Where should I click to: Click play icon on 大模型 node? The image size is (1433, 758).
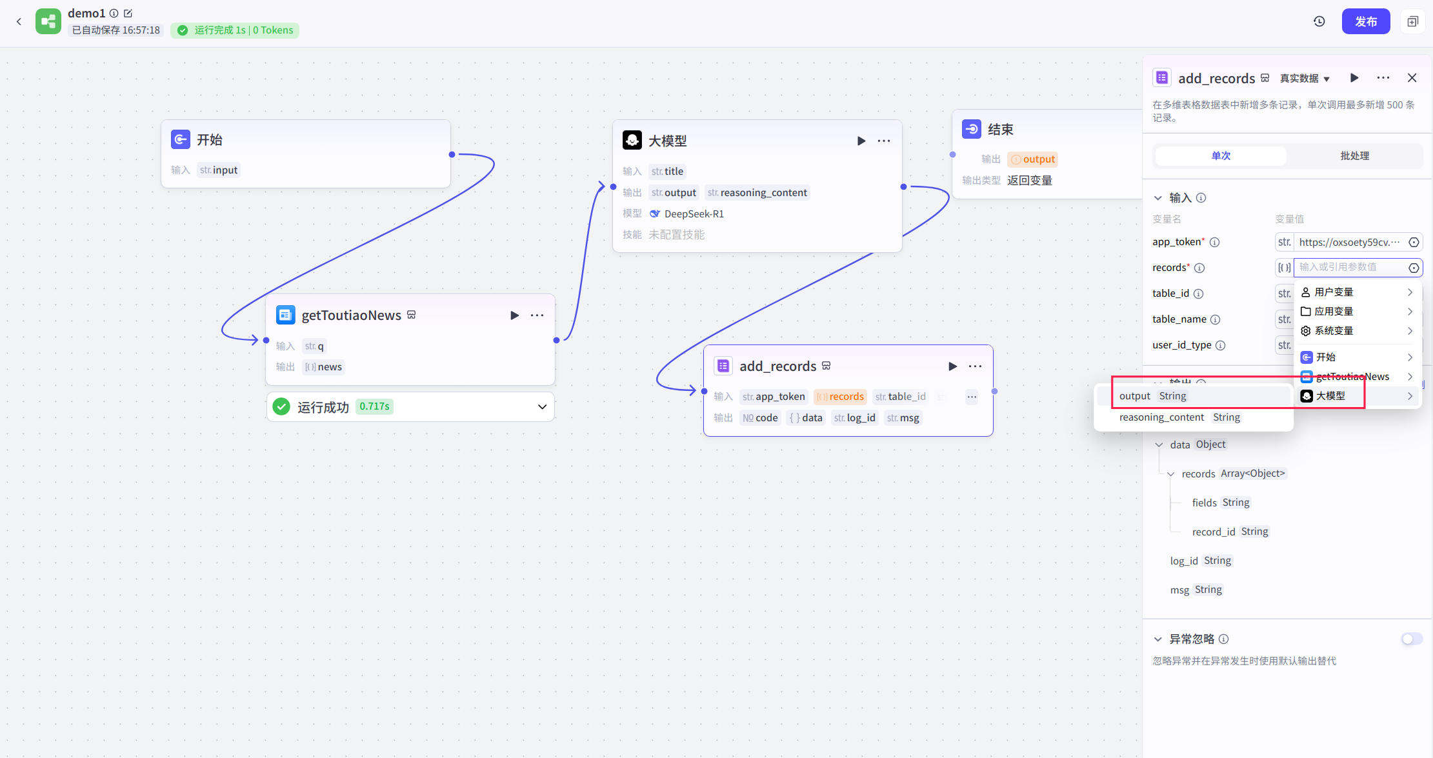861,141
